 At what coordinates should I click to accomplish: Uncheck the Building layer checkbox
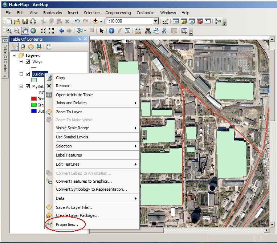28,74
